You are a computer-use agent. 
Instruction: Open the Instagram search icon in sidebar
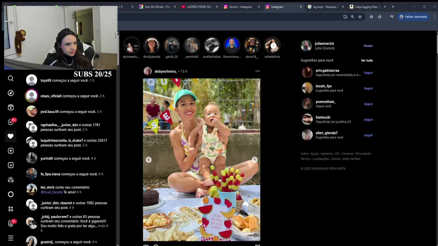11,79
